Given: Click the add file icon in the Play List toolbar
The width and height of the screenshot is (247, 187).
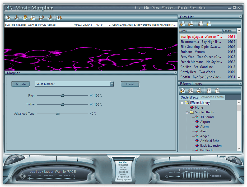Looking at the screenshot, I should [x=182, y=24].
